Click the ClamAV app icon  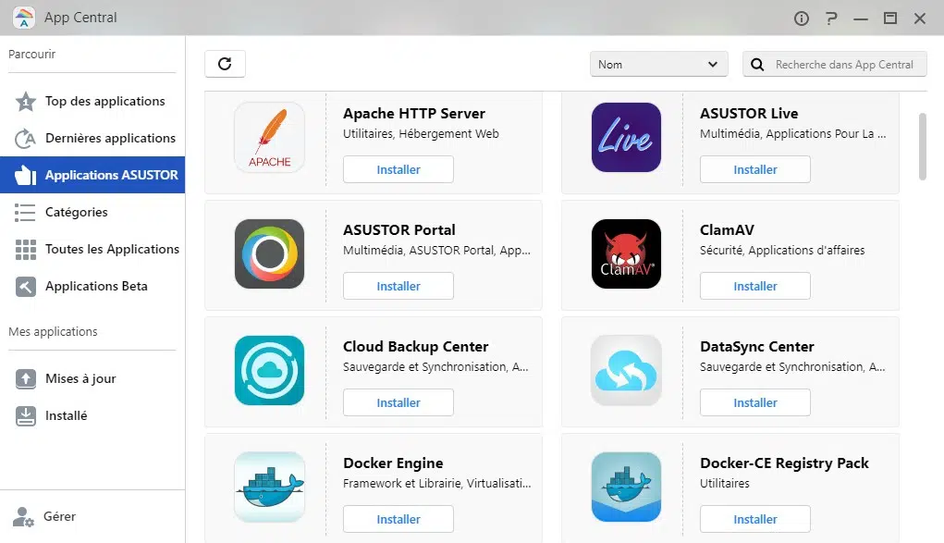click(x=626, y=253)
